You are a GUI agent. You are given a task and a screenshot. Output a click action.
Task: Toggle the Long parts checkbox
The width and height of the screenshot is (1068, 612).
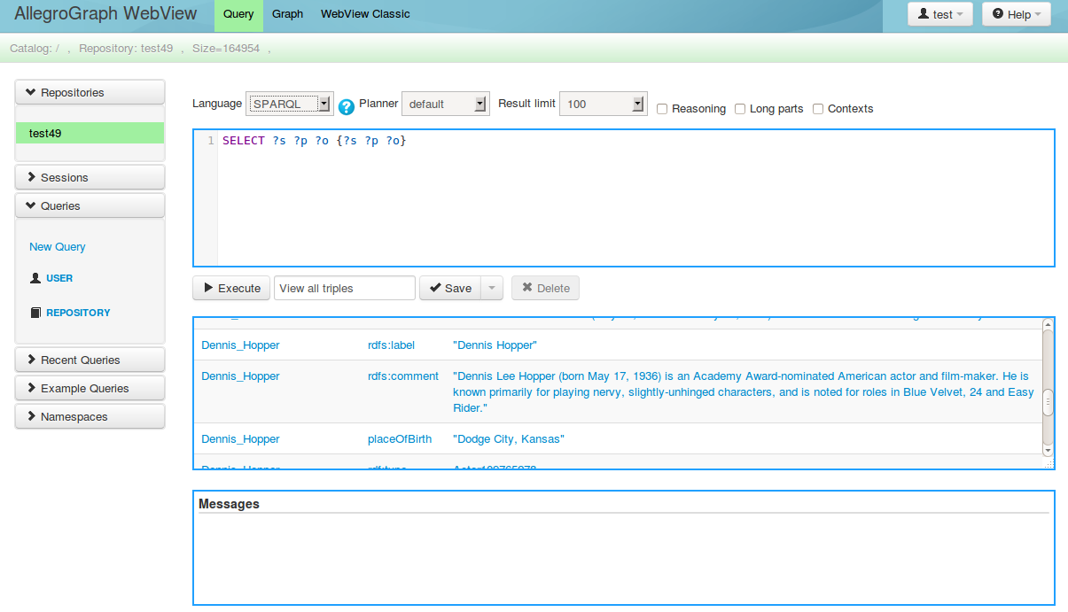[740, 109]
